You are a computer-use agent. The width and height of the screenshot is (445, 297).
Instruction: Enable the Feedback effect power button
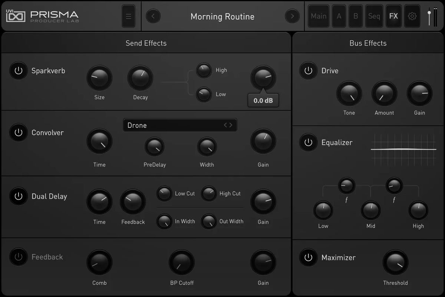pos(19,257)
